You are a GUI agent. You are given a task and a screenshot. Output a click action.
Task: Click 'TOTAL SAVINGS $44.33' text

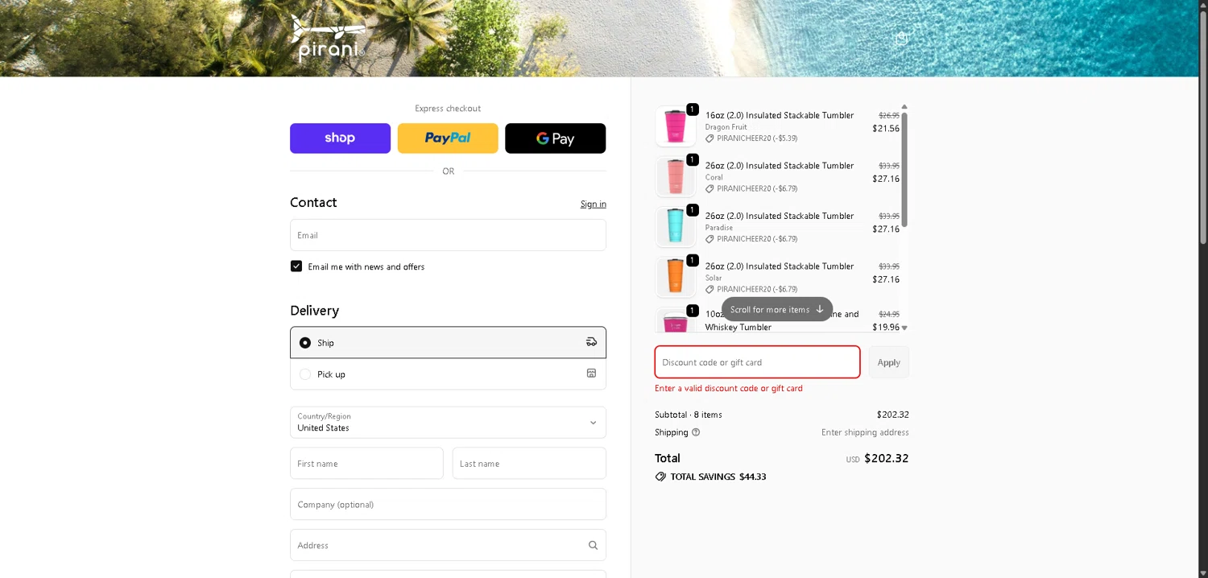(x=718, y=477)
